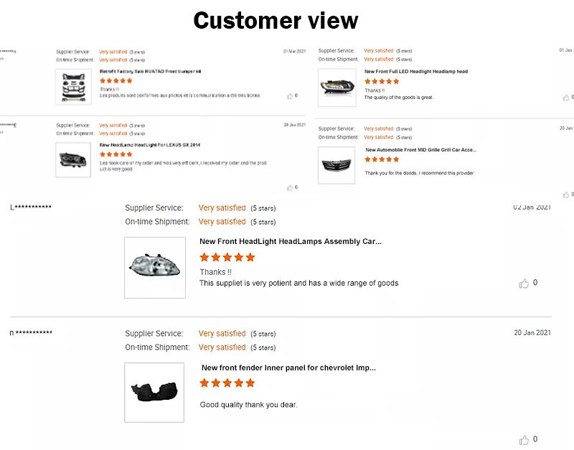Open 'New Automobile Front MID Grille Grill' listing
The width and height of the screenshot is (574, 450).
pos(420,150)
